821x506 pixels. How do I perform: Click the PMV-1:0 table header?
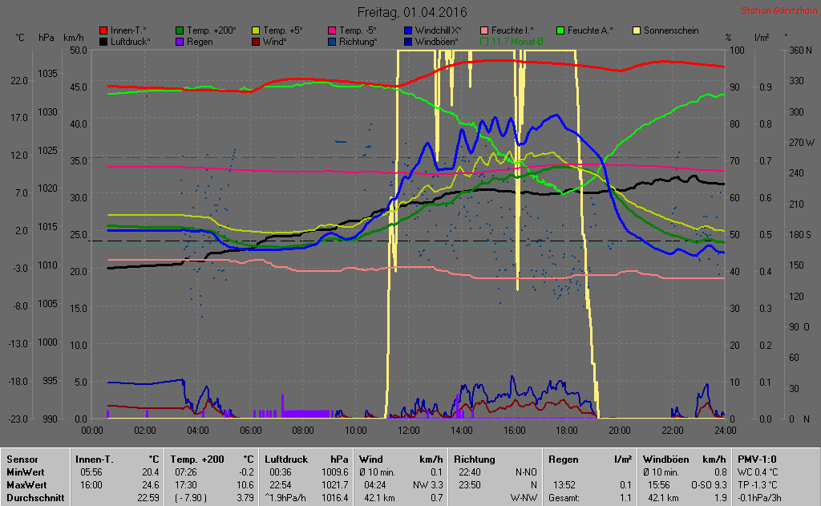pyautogui.click(x=758, y=459)
